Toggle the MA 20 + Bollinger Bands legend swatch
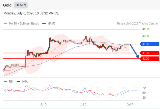This screenshot has height=109, width=160. [x=5, y=24]
